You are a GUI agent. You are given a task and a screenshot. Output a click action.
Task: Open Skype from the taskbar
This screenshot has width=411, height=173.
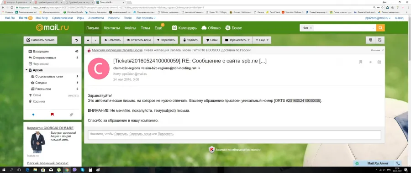point(83,170)
